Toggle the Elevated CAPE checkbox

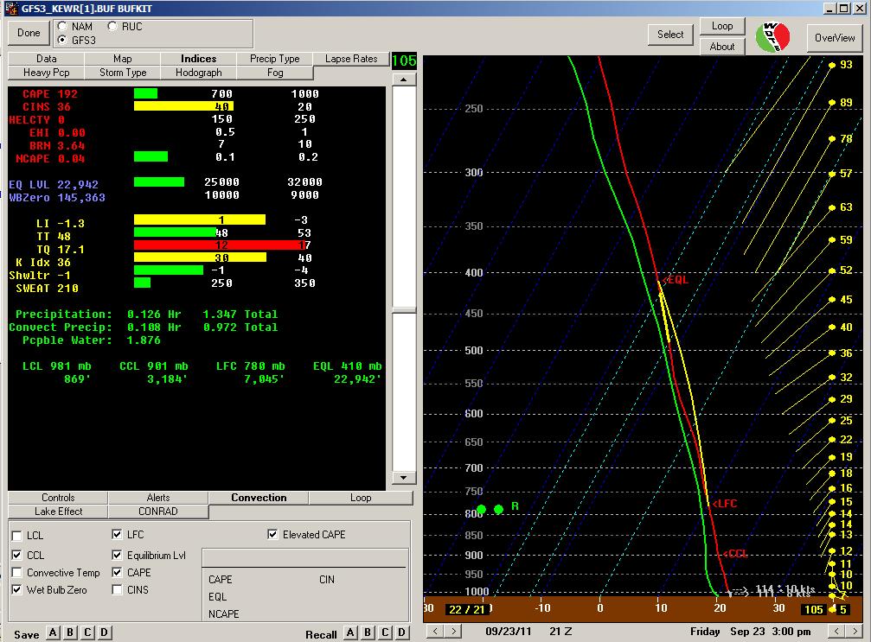[272, 534]
